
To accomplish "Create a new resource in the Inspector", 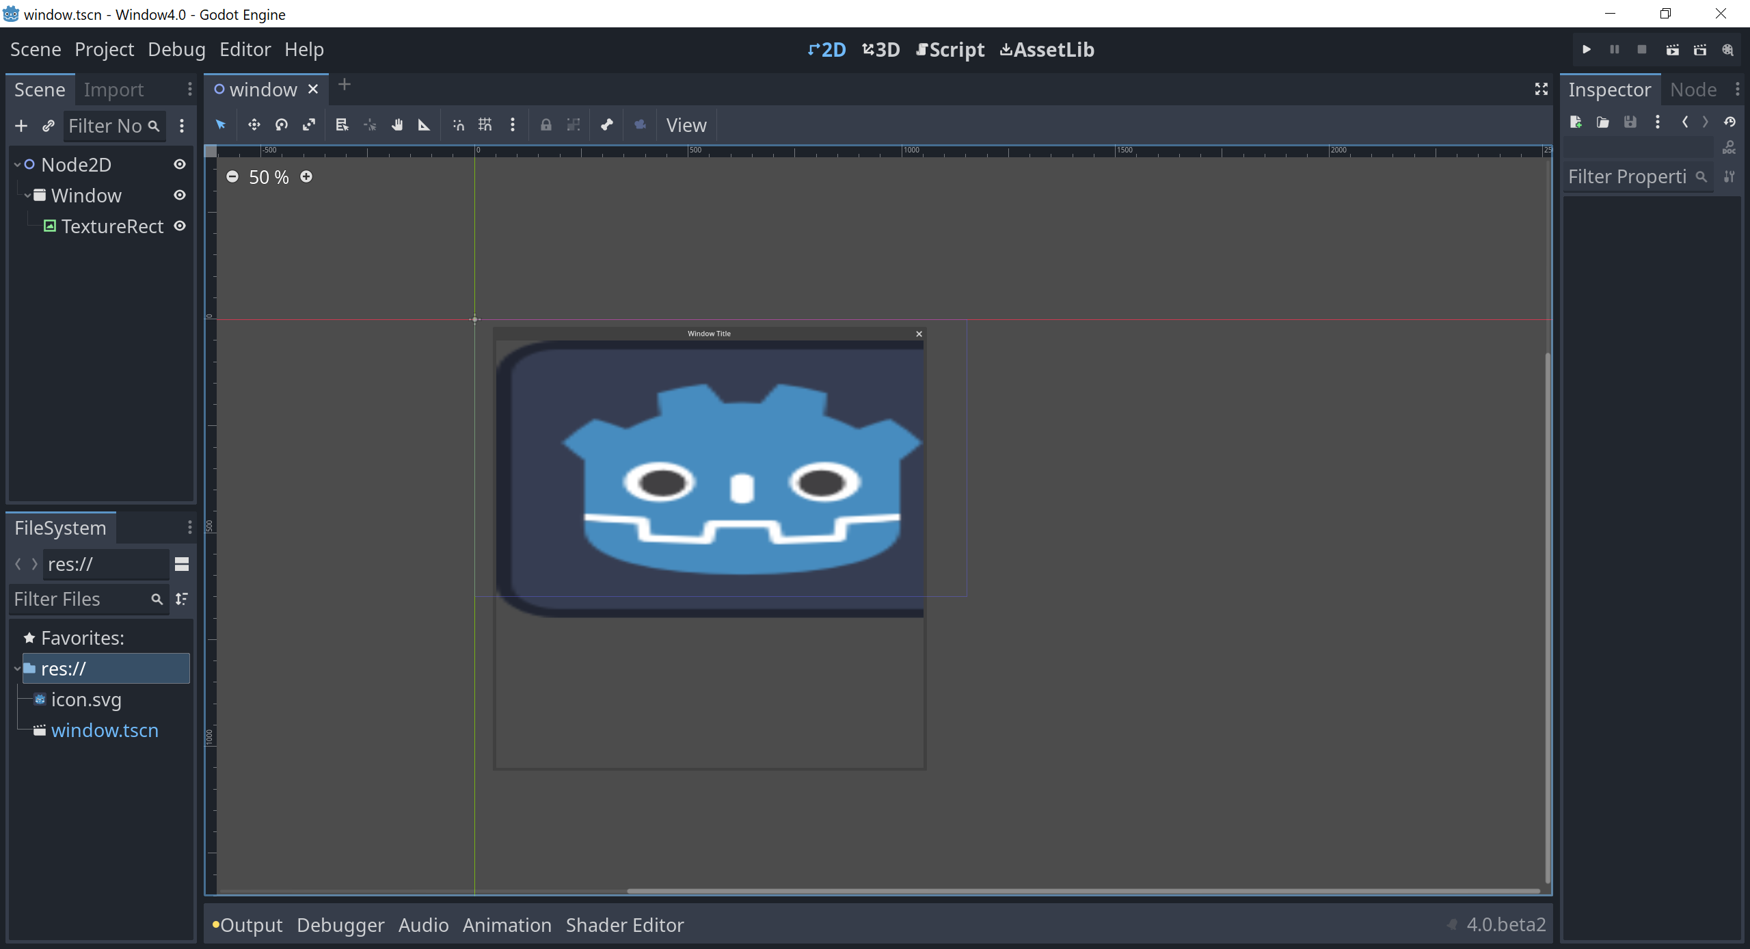I will click(1576, 122).
